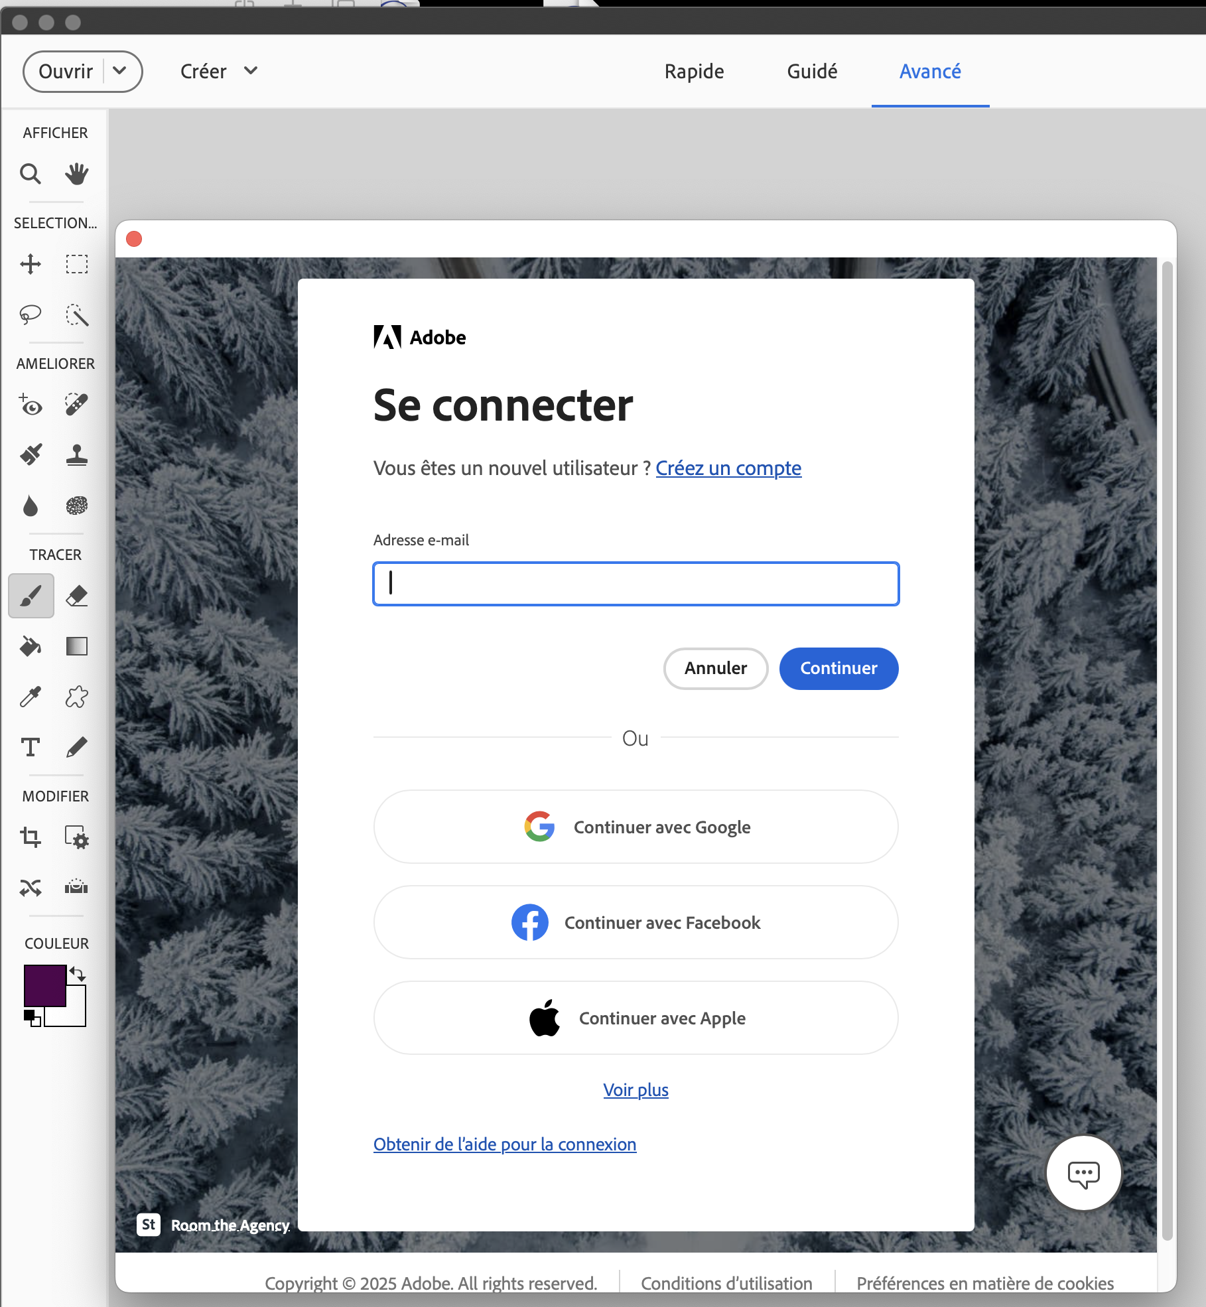1206x1307 pixels.
Task: Select the Type text tool
Action: tap(31, 747)
